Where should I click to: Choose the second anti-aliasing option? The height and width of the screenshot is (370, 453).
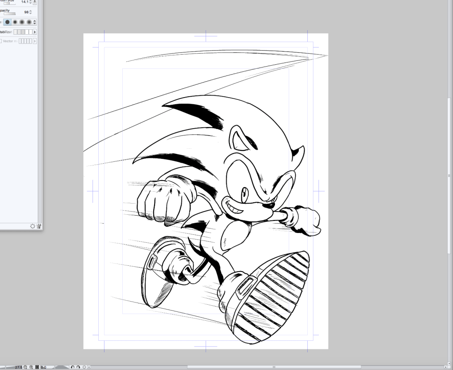pos(15,22)
